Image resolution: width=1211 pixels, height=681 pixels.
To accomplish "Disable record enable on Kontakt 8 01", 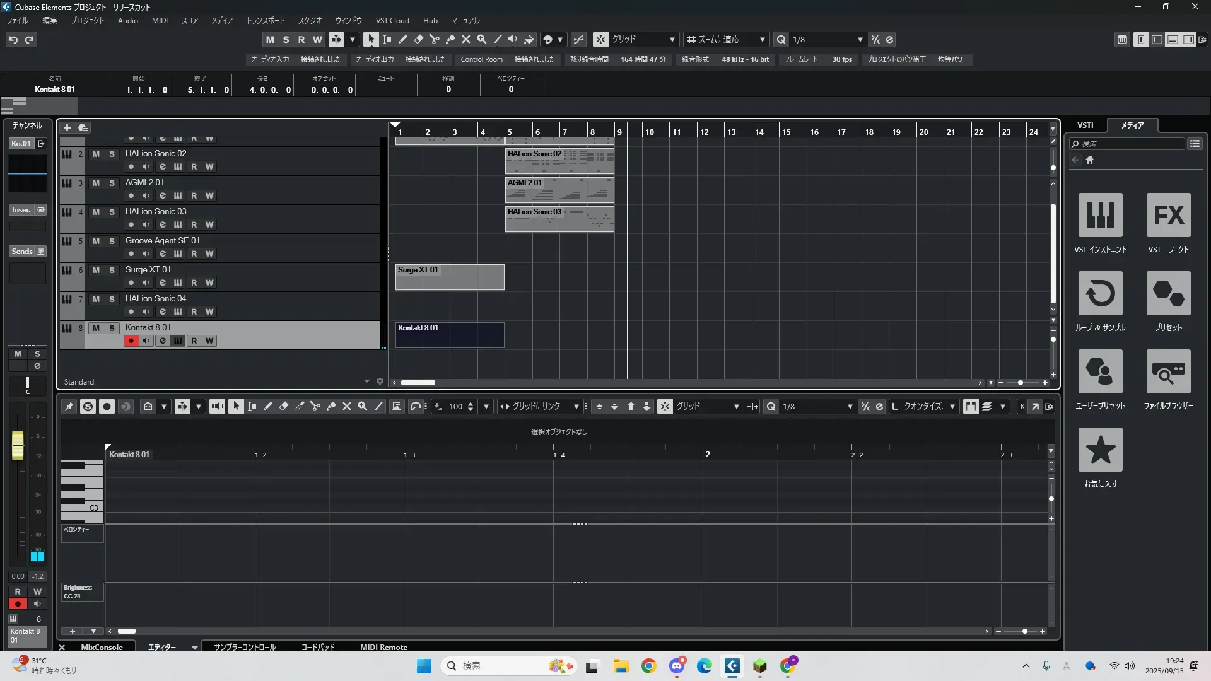I will (x=131, y=341).
